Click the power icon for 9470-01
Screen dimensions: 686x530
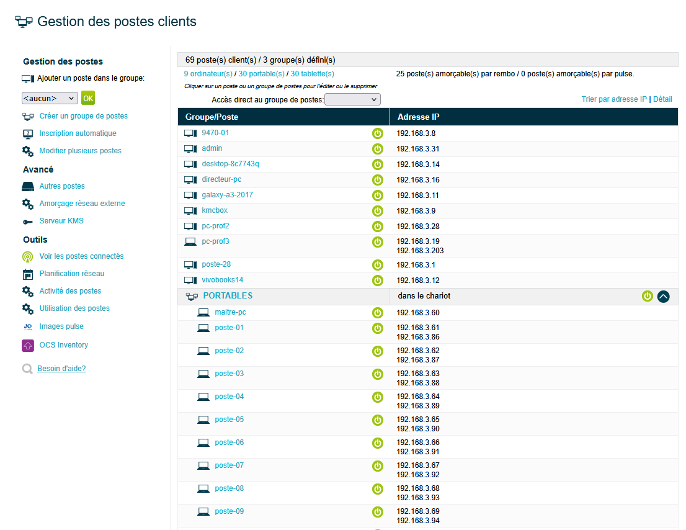(x=378, y=133)
